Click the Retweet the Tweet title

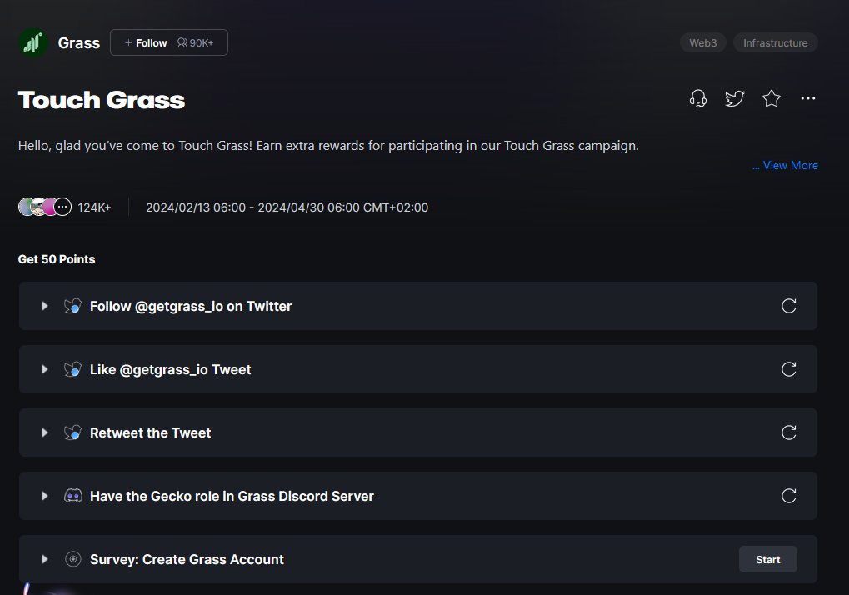151,433
